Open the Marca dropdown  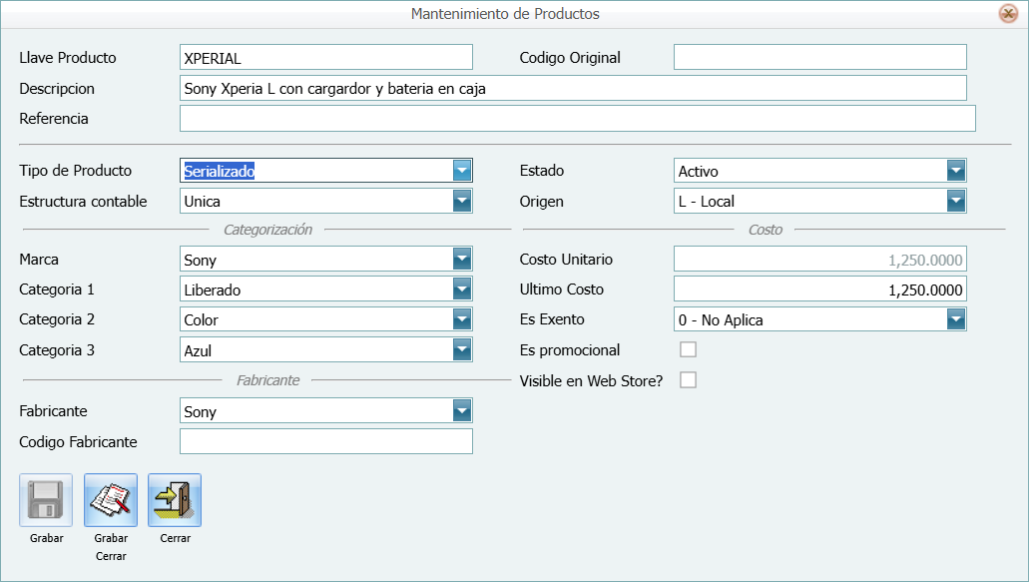click(461, 260)
